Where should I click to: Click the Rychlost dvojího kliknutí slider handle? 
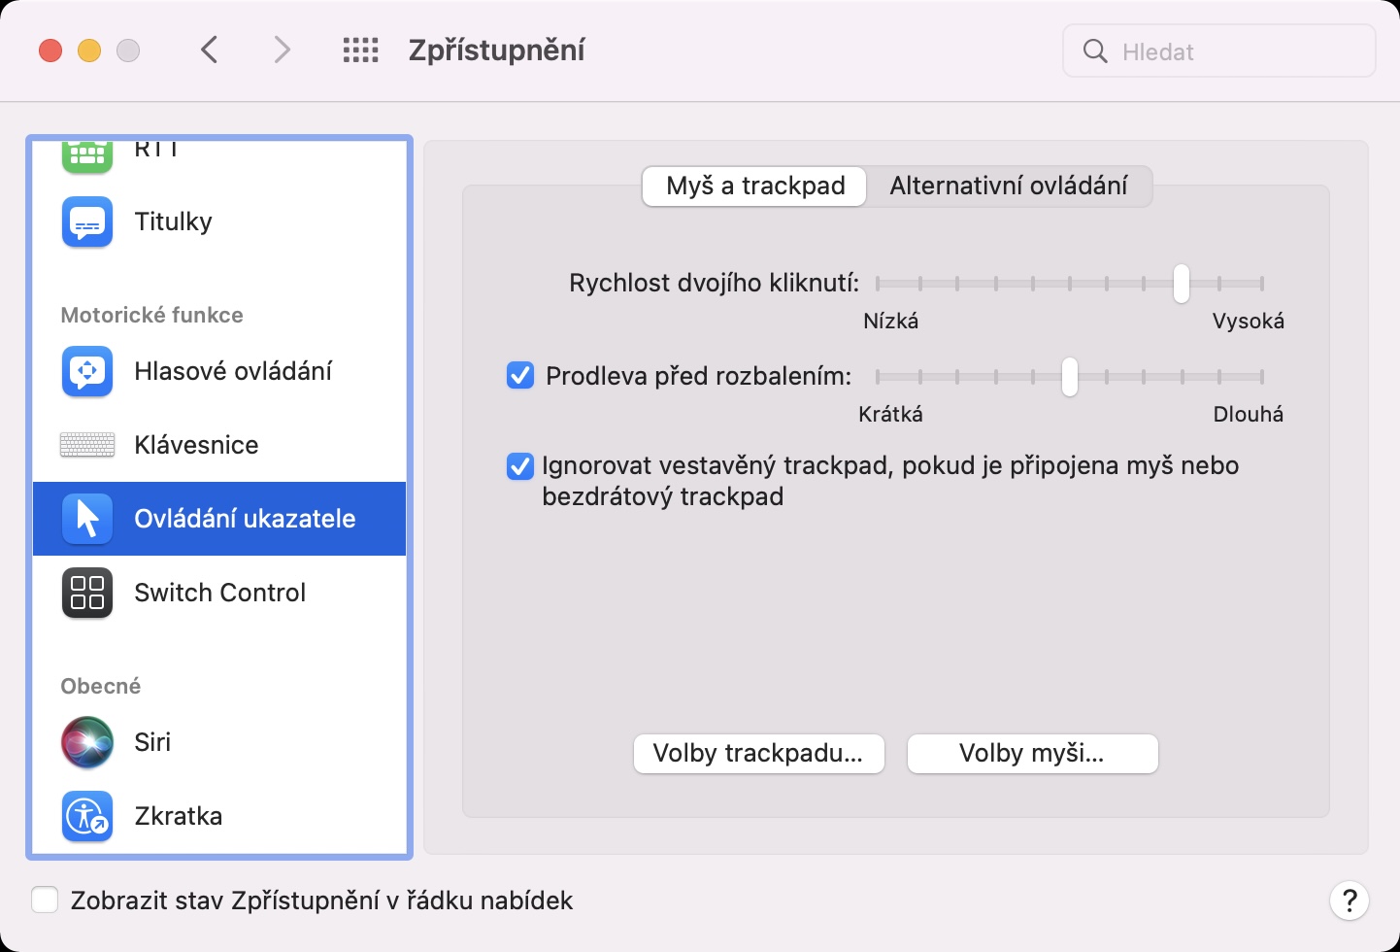click(x=1181, y=284)
